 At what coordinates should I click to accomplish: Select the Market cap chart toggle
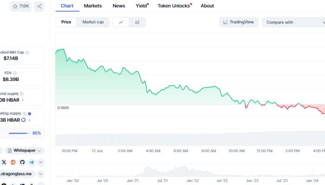pos(93,22)
